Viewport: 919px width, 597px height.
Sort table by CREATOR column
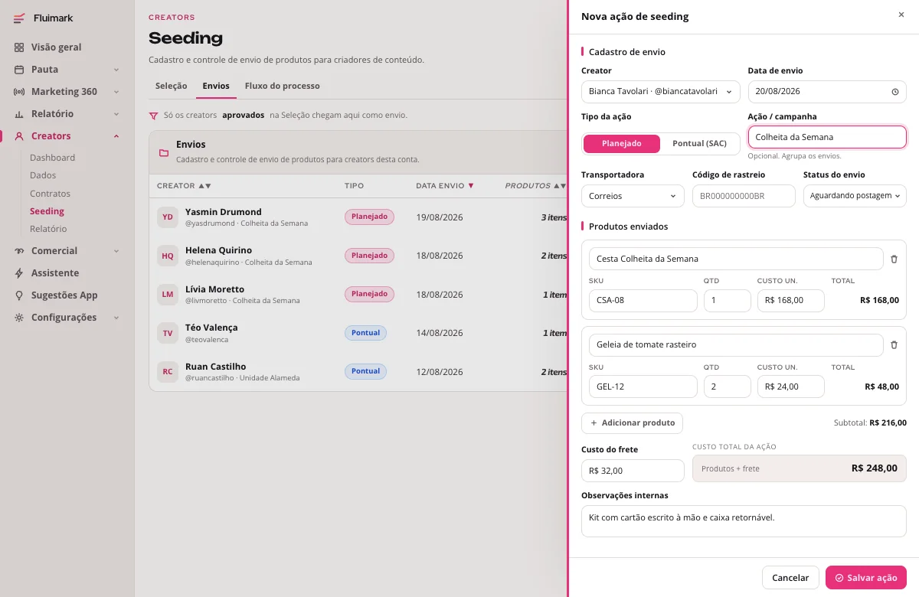click(184, 186)
